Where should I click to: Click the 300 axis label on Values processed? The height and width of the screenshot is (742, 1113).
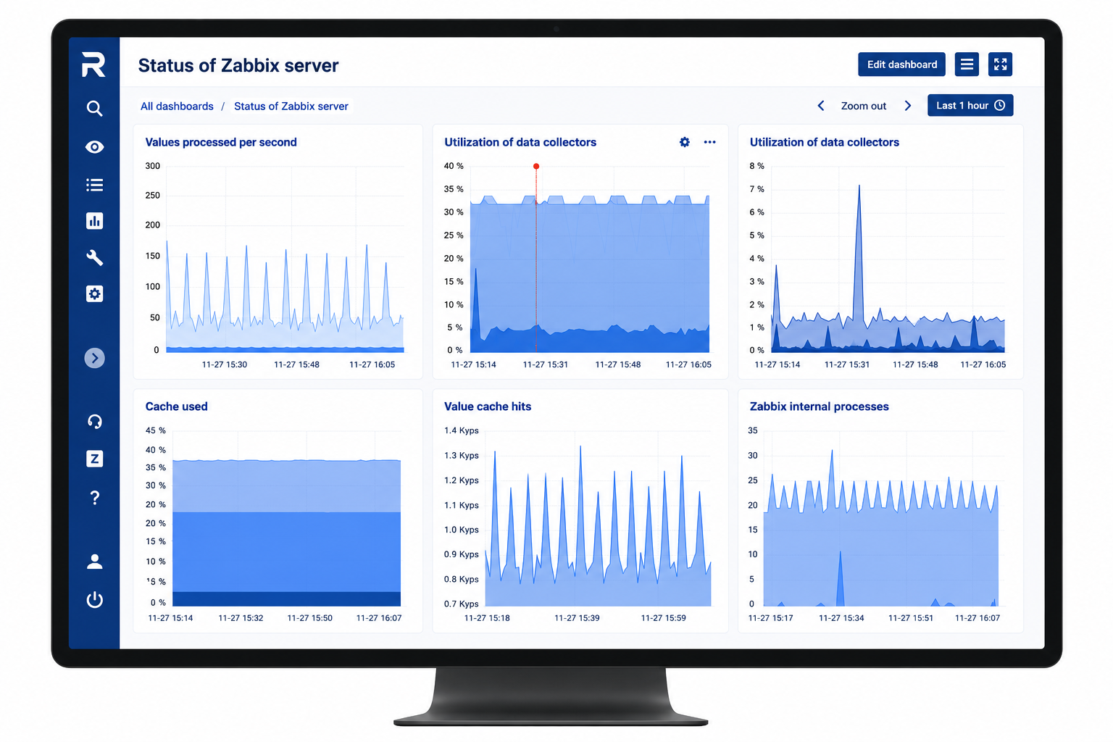point(152,166)
